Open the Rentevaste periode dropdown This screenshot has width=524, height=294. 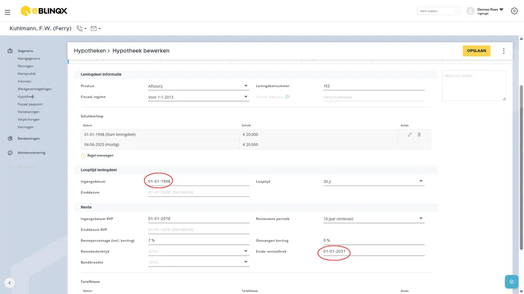pos(374,219)
